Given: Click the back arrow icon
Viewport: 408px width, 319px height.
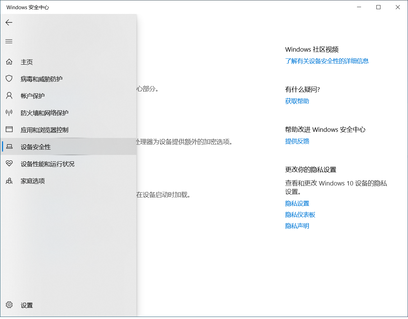Looking at the screenshot, I should [x=9, y=22].
